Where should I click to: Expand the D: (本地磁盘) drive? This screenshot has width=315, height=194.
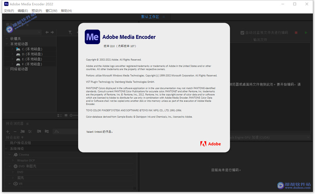[12, 54]
